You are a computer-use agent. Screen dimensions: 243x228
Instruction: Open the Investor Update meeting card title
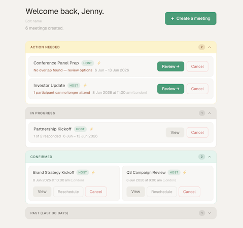[x=49, y=86]
